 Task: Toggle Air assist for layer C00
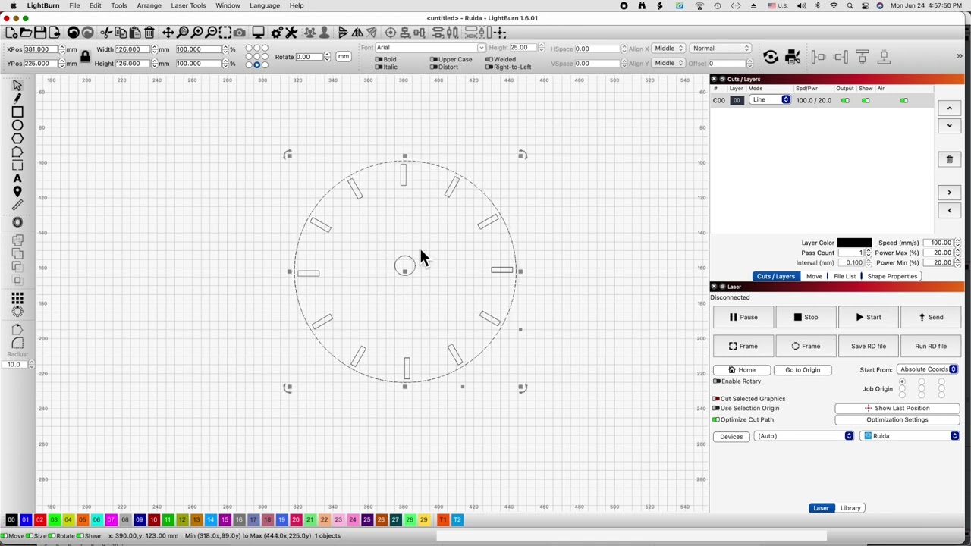(x=903, y=100)
